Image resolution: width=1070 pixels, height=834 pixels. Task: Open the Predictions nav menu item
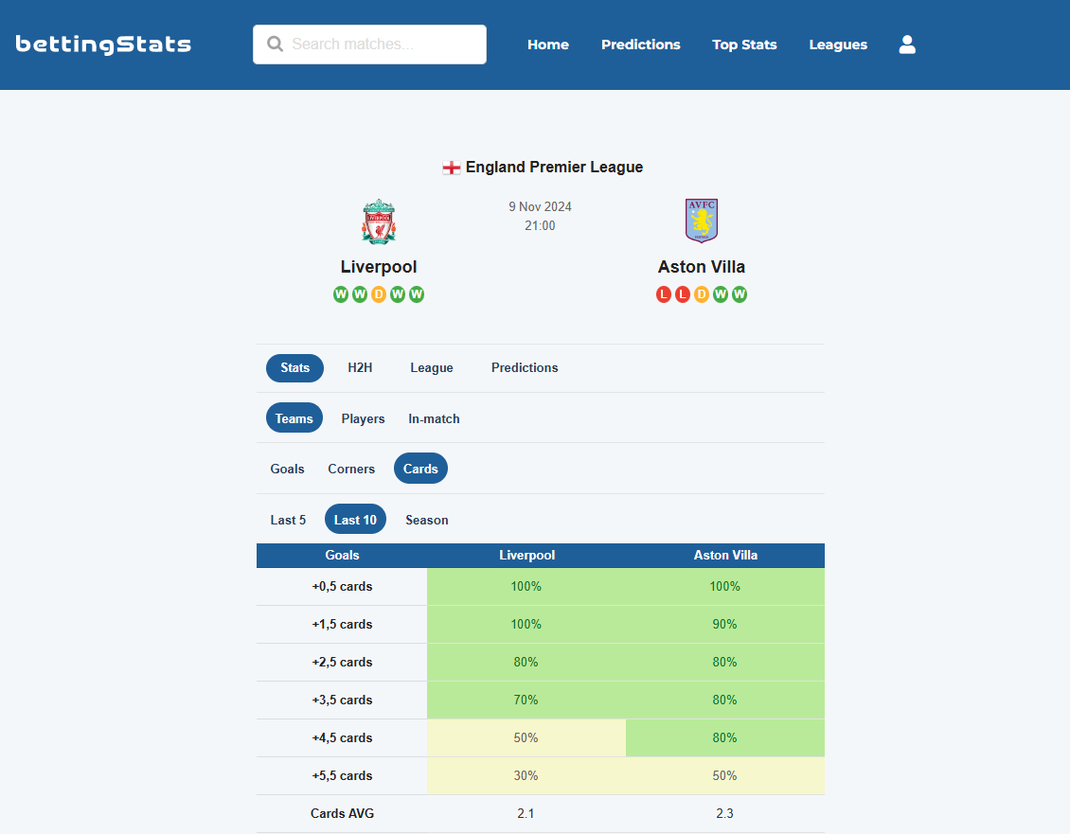pos(641,44)
